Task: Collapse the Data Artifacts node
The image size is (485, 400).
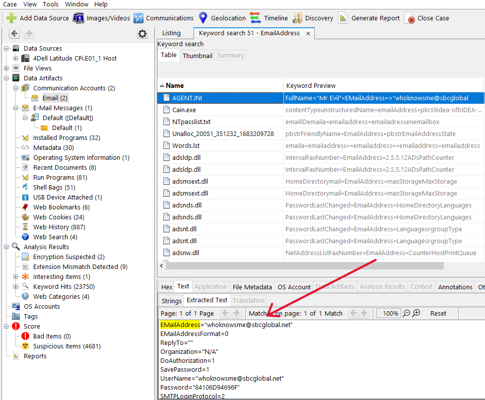Action: pyautogui.click(x=6, y=78)
